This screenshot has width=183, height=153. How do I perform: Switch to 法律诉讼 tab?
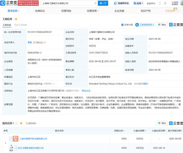coord(40,11)
